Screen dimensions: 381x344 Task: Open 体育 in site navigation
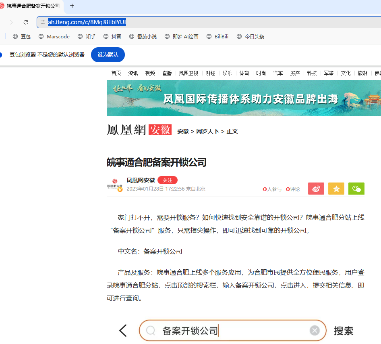pyautogui.click(x=244, y=73)
